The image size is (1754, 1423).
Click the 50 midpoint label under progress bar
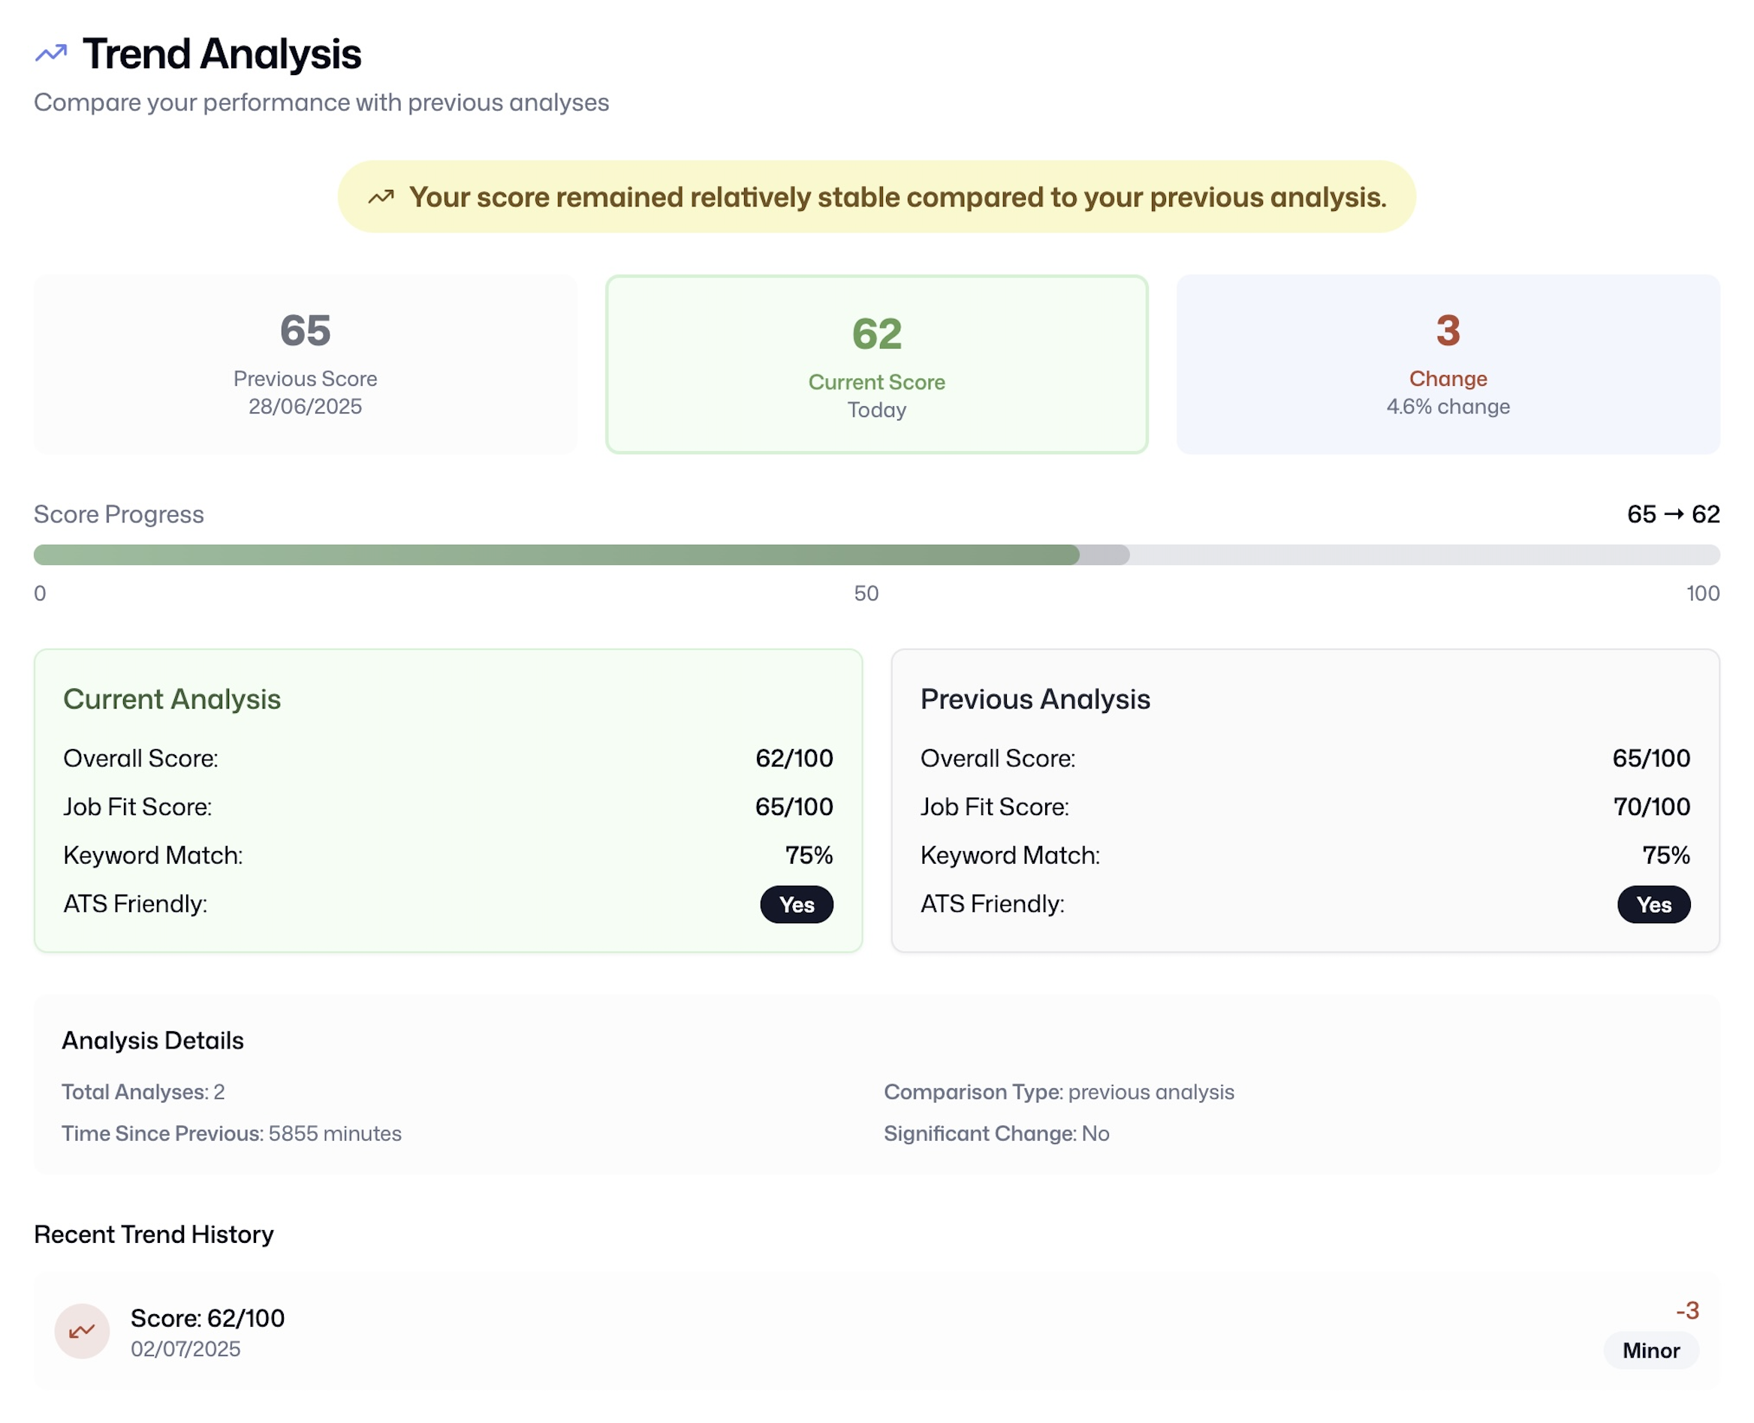tap(866, 594)
